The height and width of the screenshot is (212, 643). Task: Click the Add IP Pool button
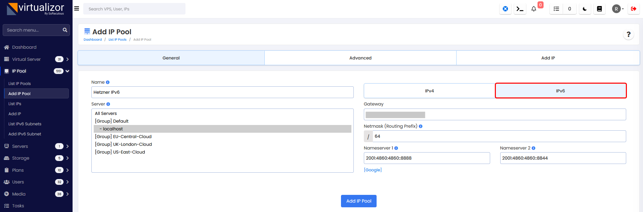tap(358, 201)
